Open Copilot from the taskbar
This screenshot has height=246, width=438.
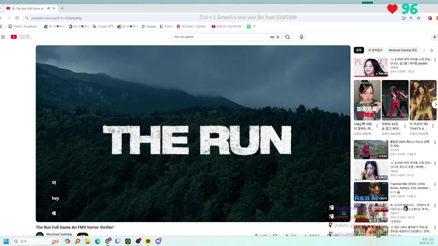pyautogui.click(x=67, y=241)
